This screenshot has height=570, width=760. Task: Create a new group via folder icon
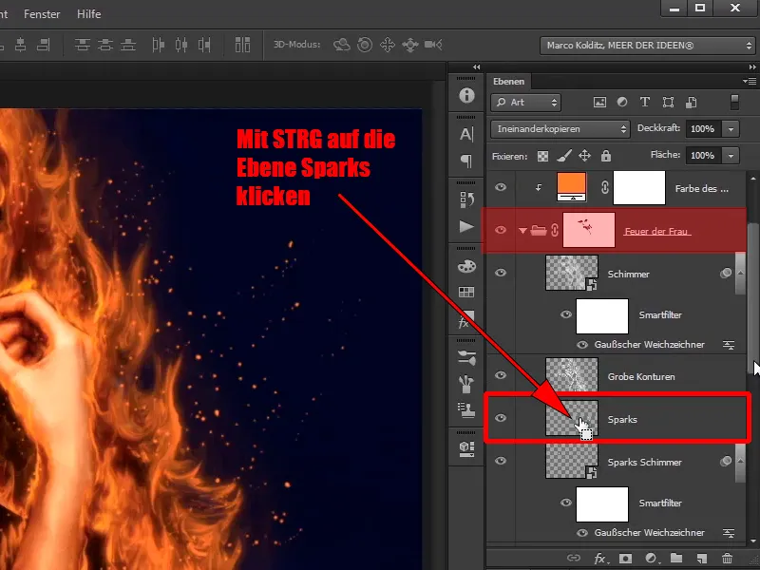[x=676, y=559]
